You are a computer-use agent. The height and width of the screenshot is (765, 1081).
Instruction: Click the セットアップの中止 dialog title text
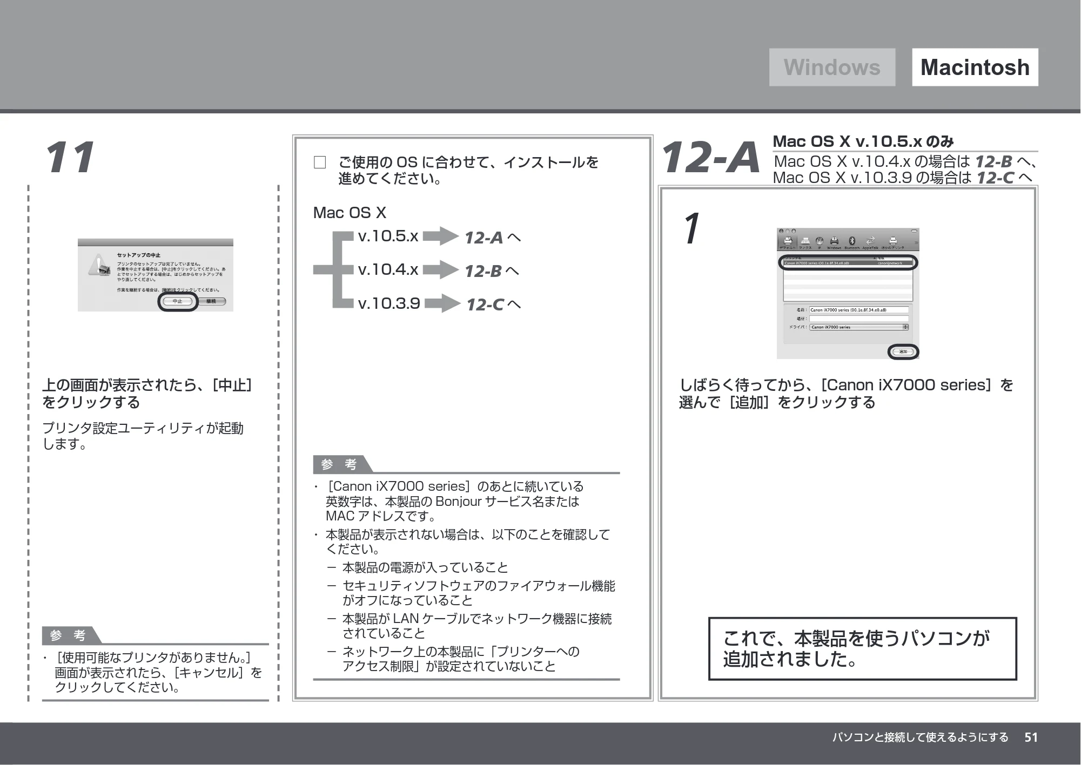click(139, 255)
